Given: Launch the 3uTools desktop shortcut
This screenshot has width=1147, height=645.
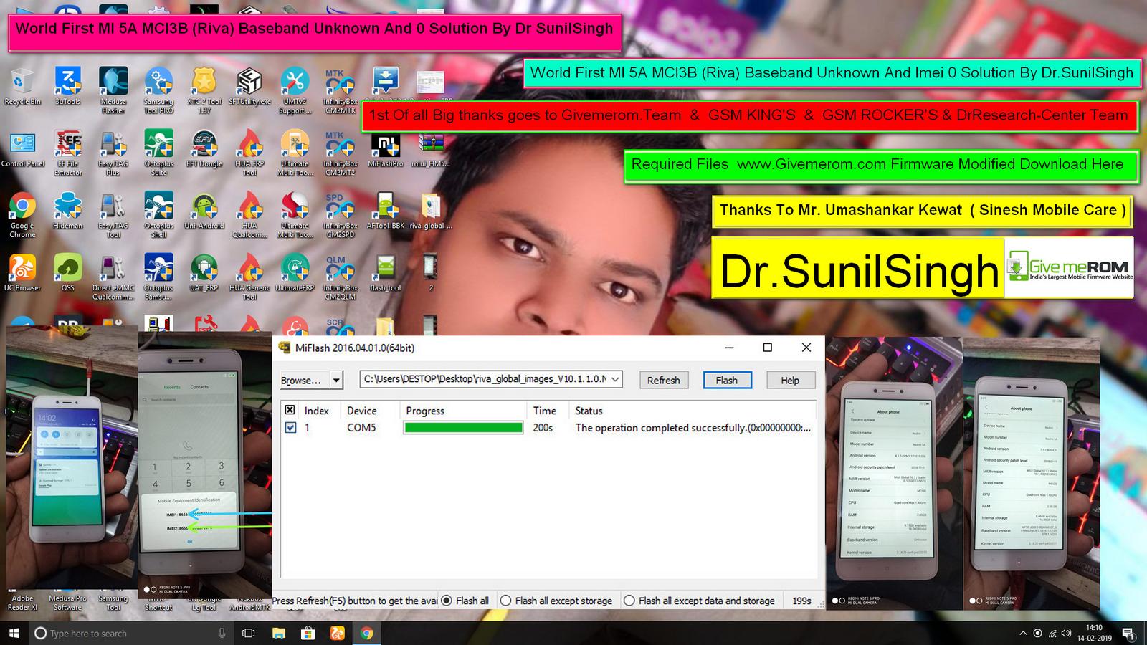Looking at the screenshot, I should (x=68, y=87).
